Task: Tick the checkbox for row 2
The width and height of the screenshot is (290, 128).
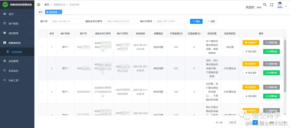Action: click(42, 68)
